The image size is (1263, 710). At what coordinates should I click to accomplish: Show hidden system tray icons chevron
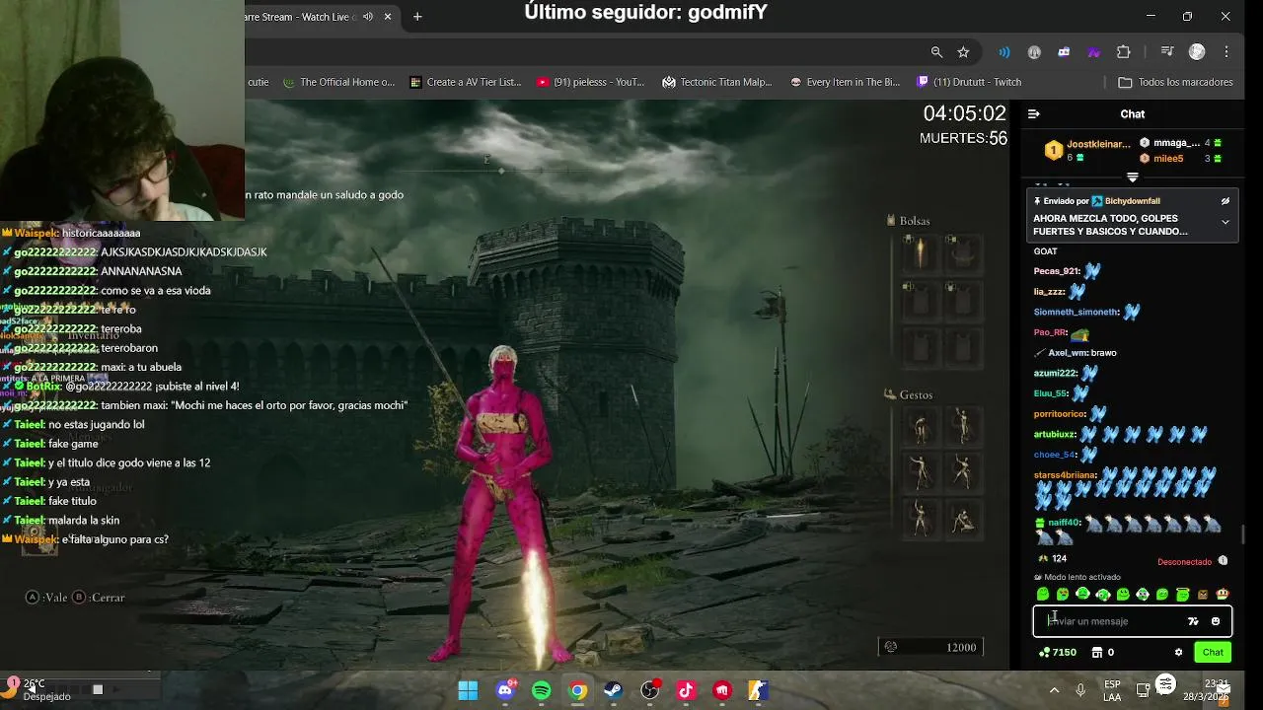pyautogui.click(x=1054, y=690)
